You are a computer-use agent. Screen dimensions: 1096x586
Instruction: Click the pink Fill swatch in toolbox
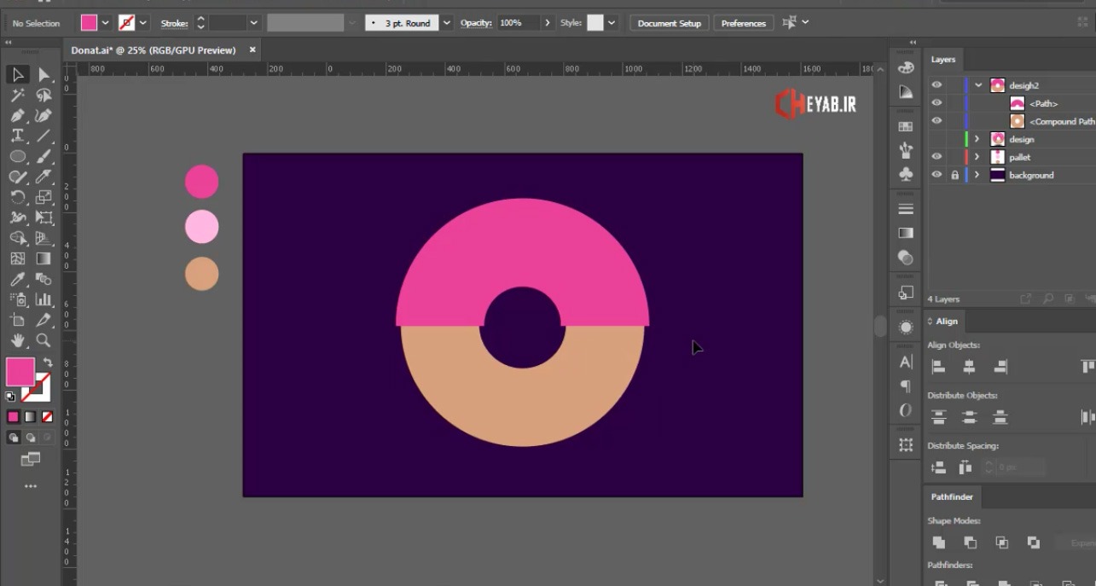click(x=20, y=372)
